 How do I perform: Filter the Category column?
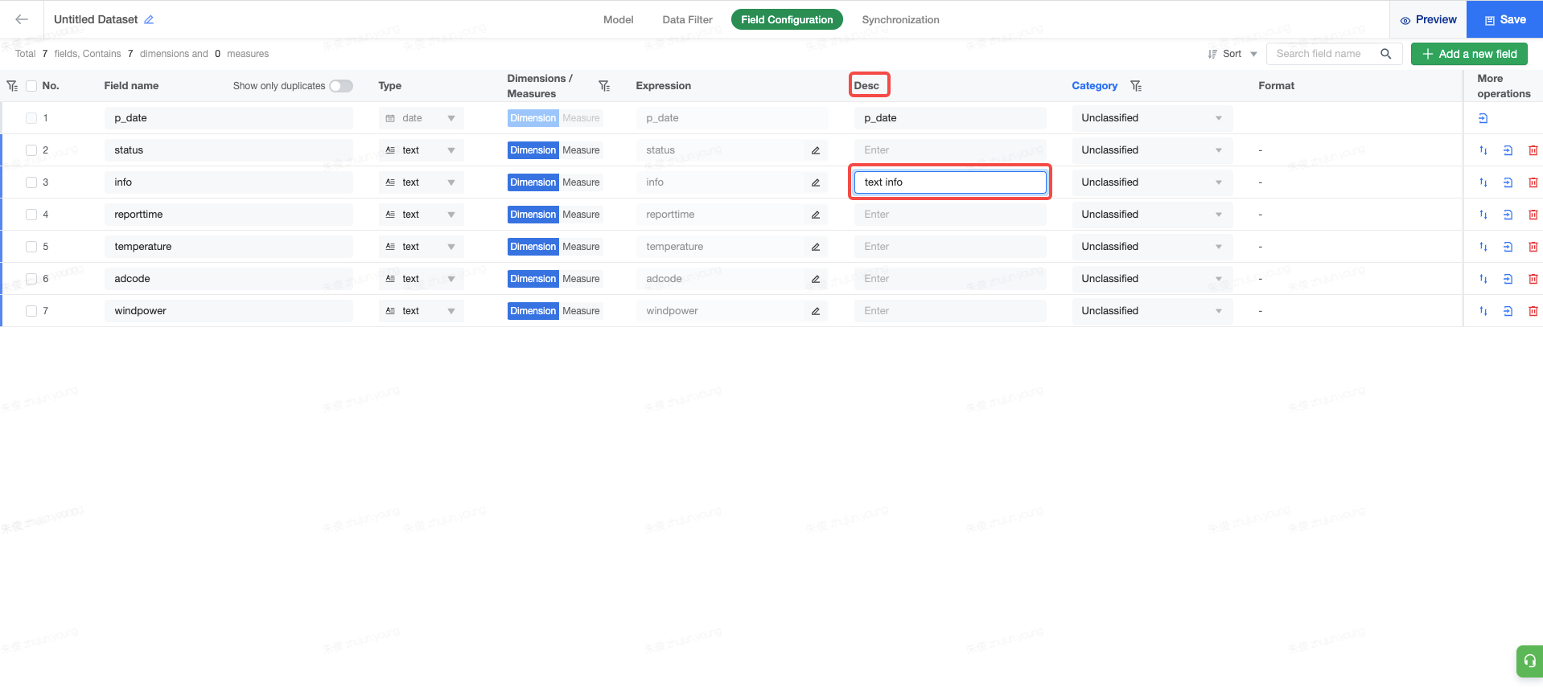click(x=1136, y=86)
